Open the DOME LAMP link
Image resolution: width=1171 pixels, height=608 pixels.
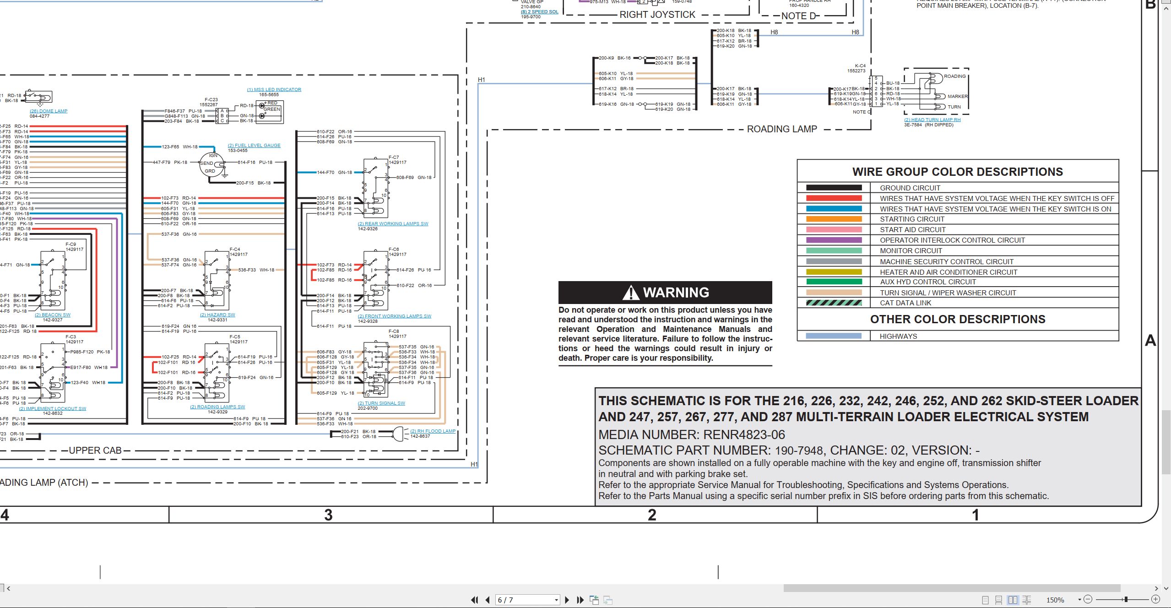point(49,111)
